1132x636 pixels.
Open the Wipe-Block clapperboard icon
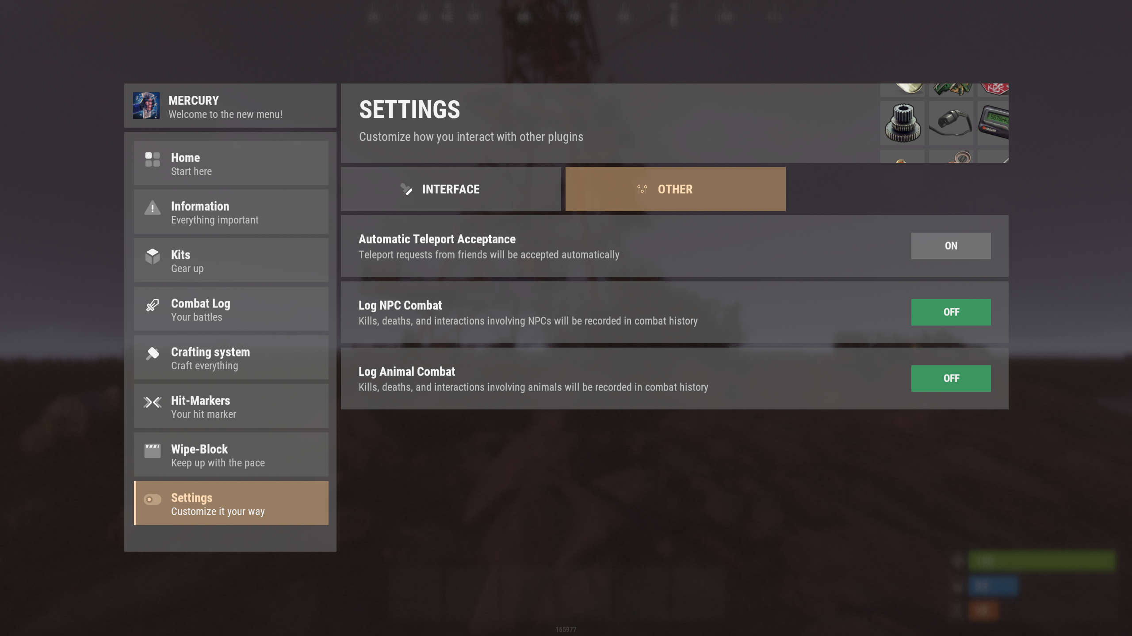[x=153, y=451]
